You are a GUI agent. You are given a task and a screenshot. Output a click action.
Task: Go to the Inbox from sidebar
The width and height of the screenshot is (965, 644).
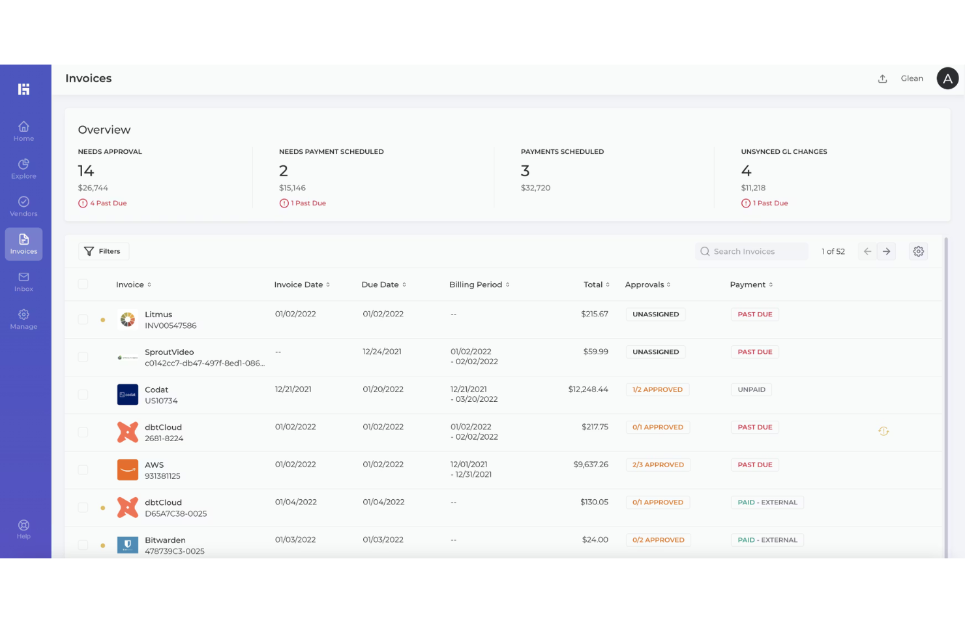23,281
